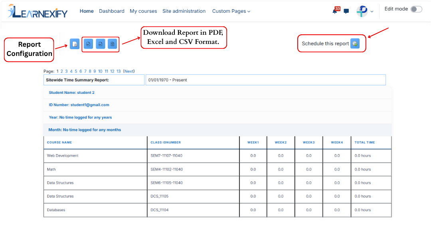Image resolution: width=431 pixels, height=226 pixels.
Task: Download the report as Excel
Action: (x=100, y=44)
